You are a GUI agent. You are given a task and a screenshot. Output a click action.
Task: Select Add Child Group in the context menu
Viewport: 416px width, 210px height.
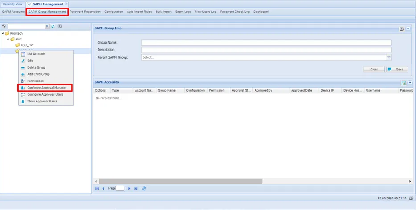pos(38,74)
